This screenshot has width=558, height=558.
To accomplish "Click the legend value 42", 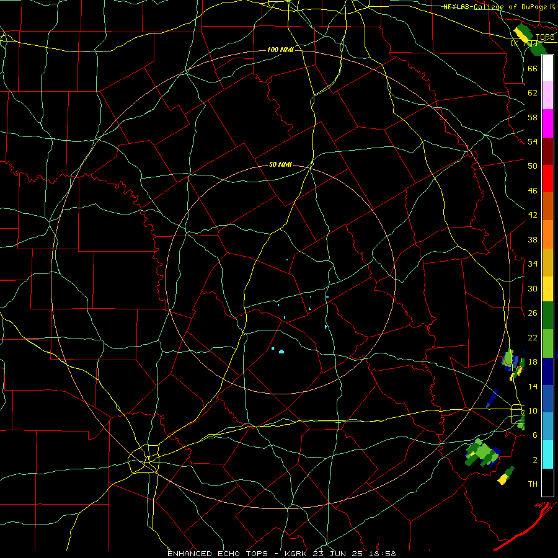I will [x=533, y=215].
